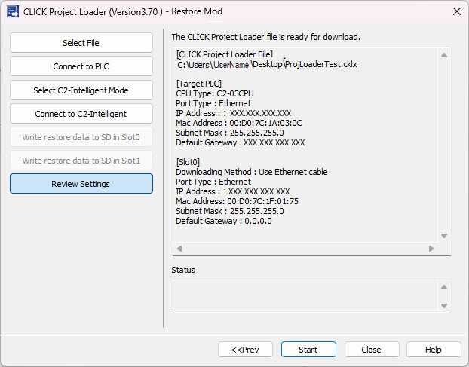Close the Project Loader window

(457, 11)
